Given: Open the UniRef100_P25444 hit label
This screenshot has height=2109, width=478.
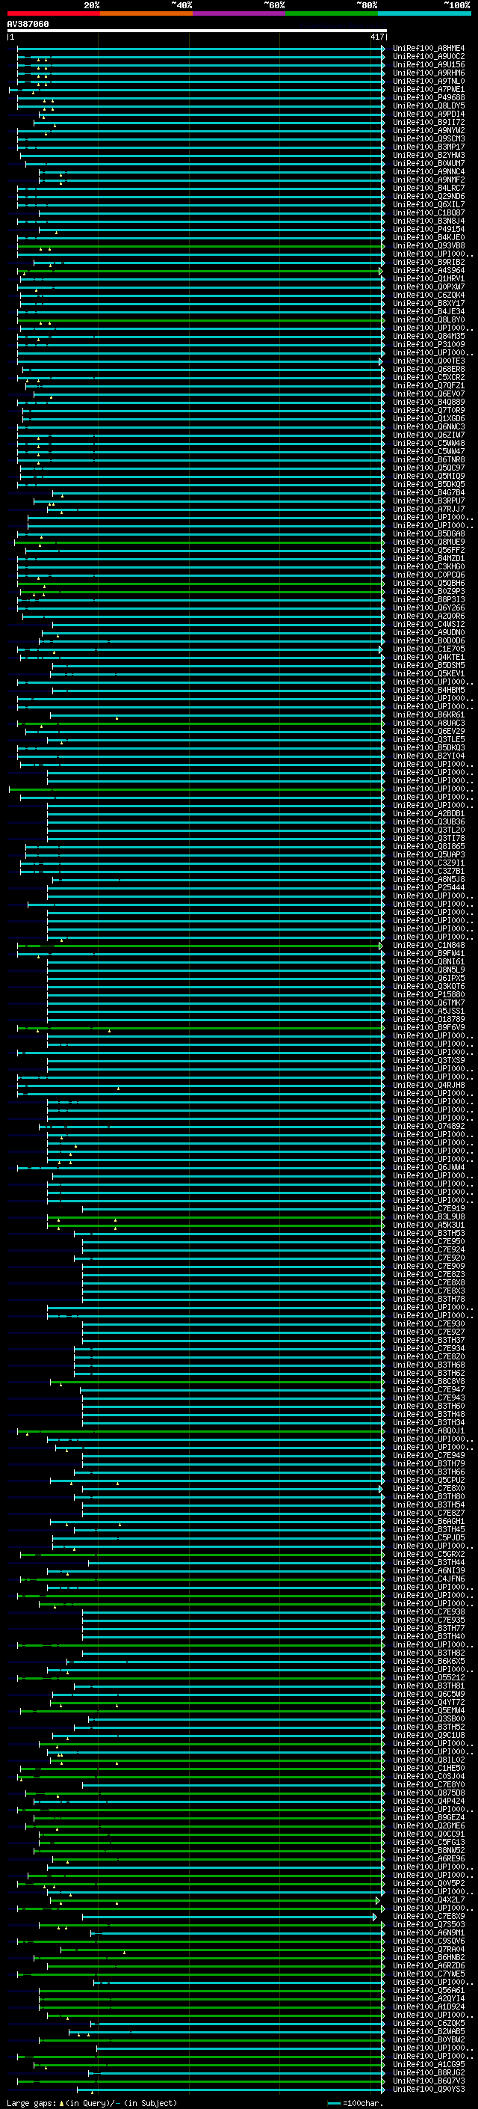Looking at the screenshot, I should (x=429, y=887).
